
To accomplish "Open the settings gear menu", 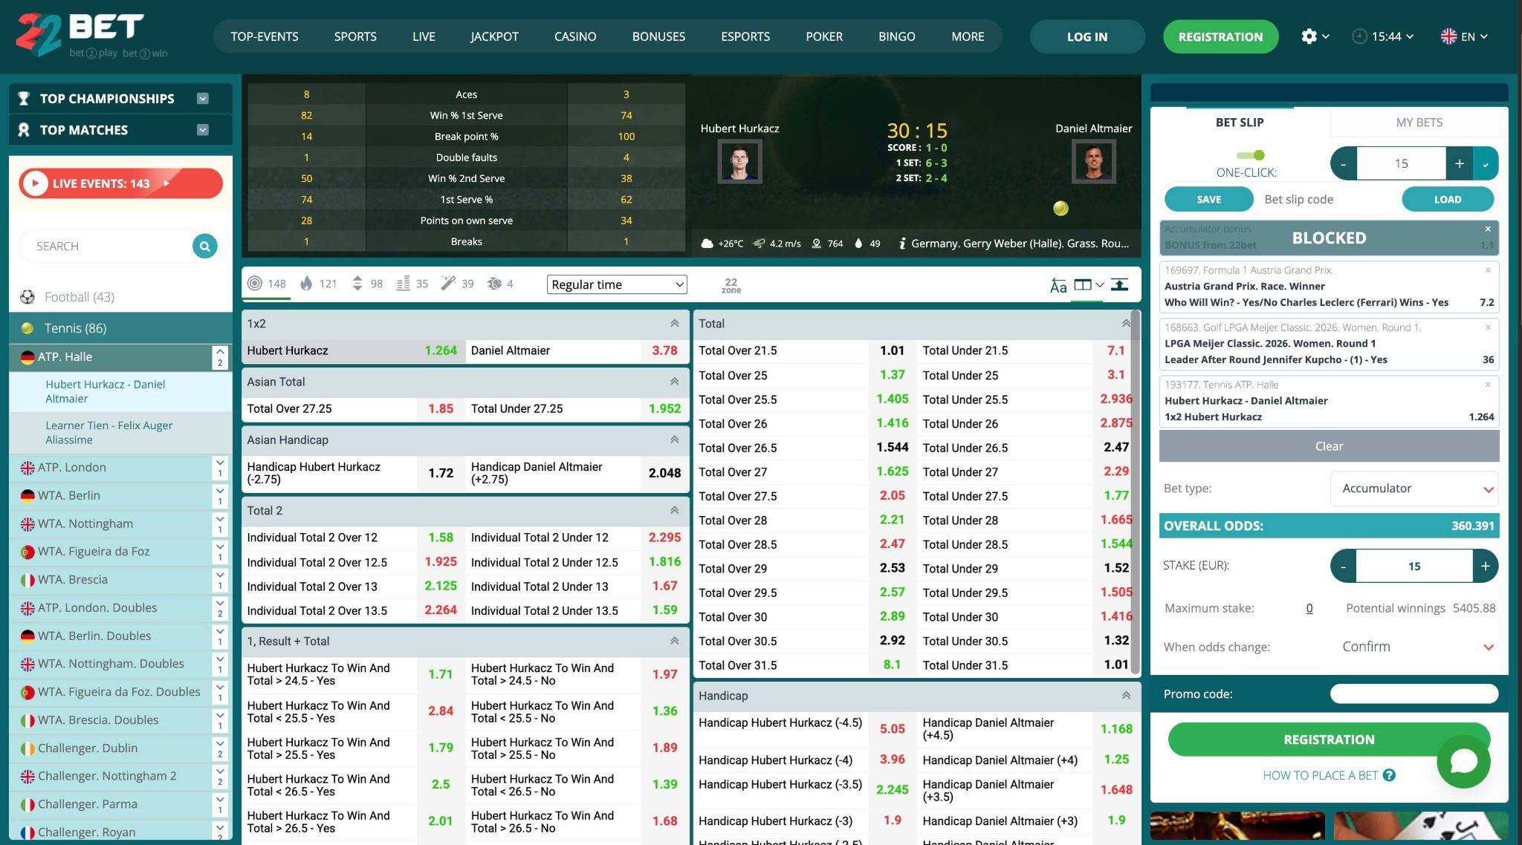I will pos(1309,36).
